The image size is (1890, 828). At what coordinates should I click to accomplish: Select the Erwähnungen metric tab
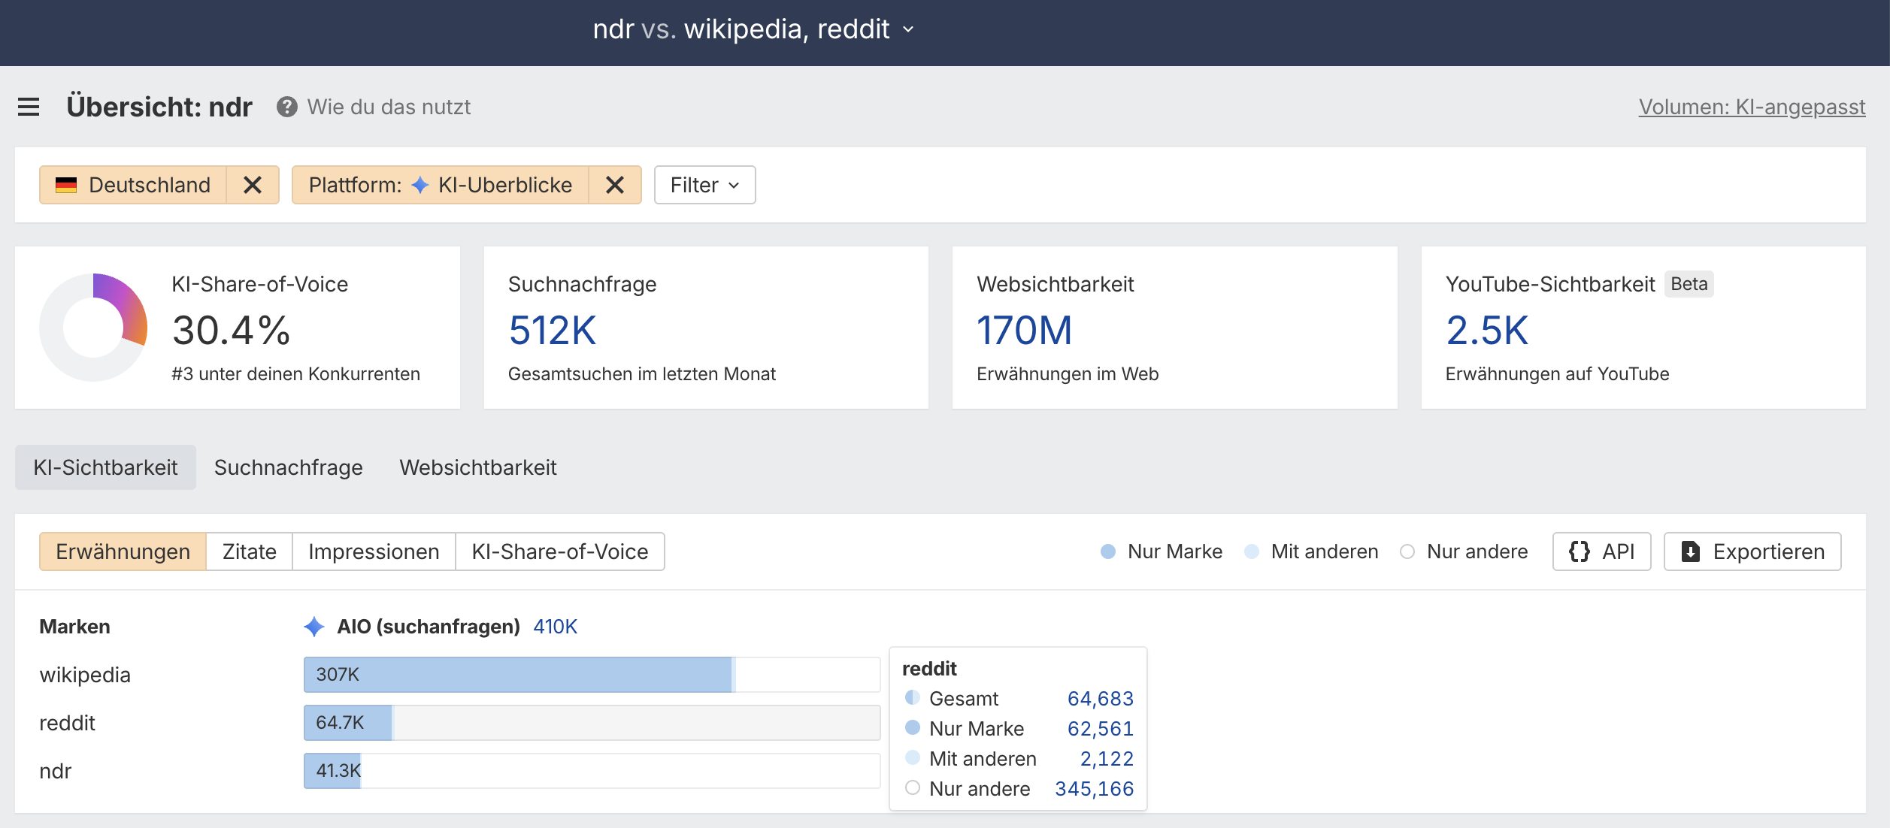[123, 551]
